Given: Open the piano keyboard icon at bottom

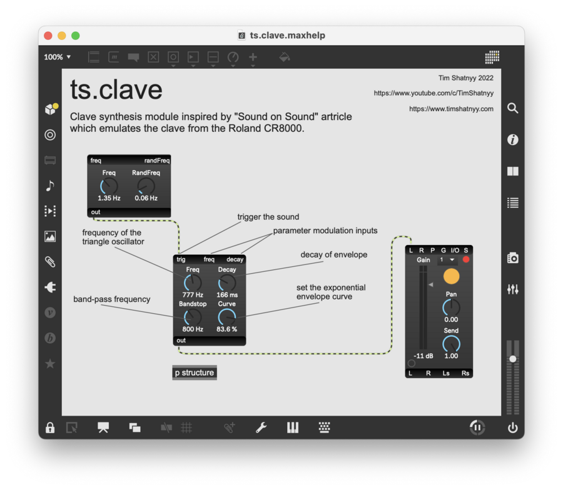Looking at the screenshot, I should click(293, 427).
